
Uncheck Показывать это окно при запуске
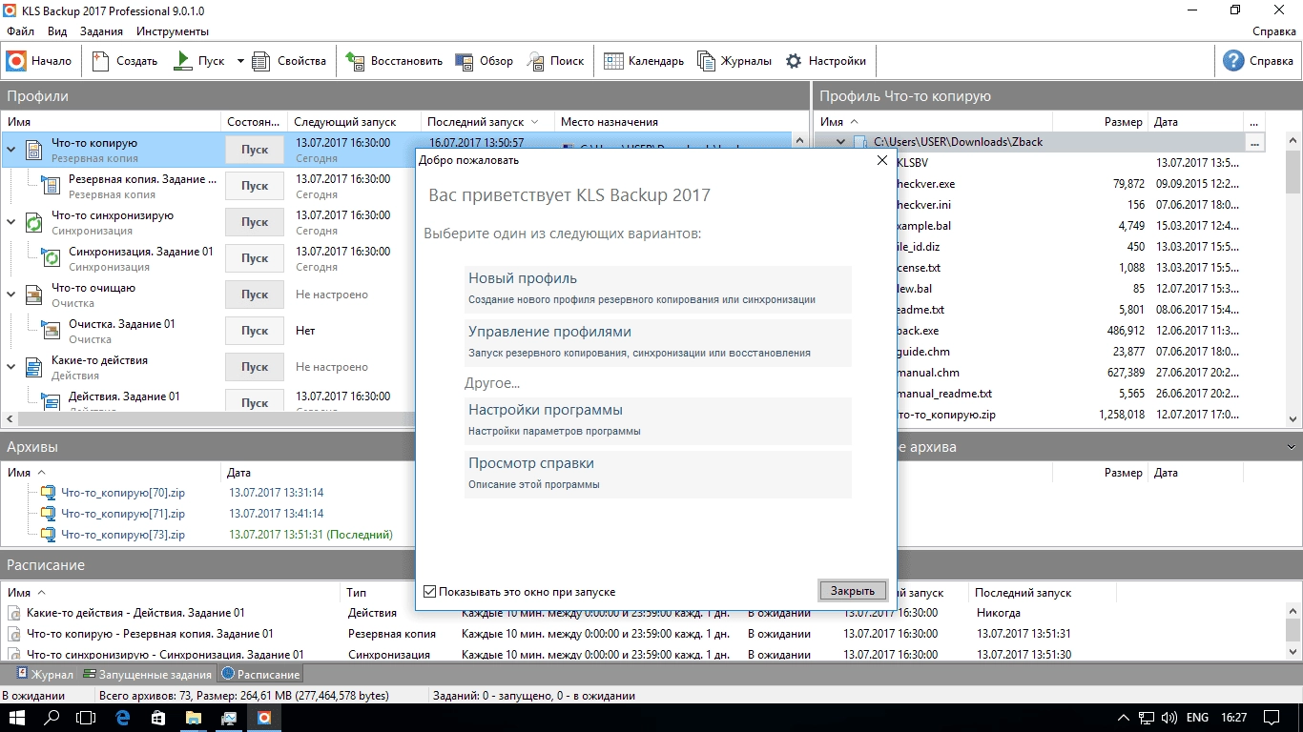click(430, 592)
